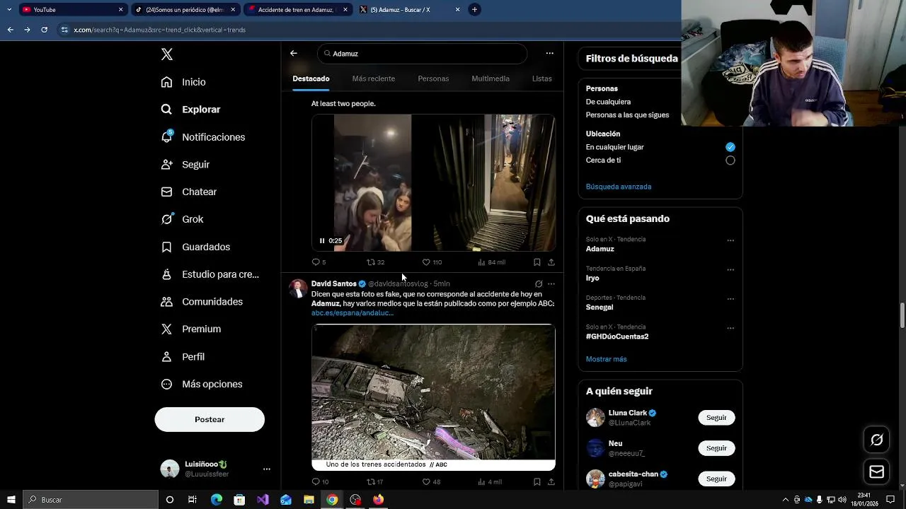Switch to Multimedia tab
Screen dimensions: 906x509
491,78
